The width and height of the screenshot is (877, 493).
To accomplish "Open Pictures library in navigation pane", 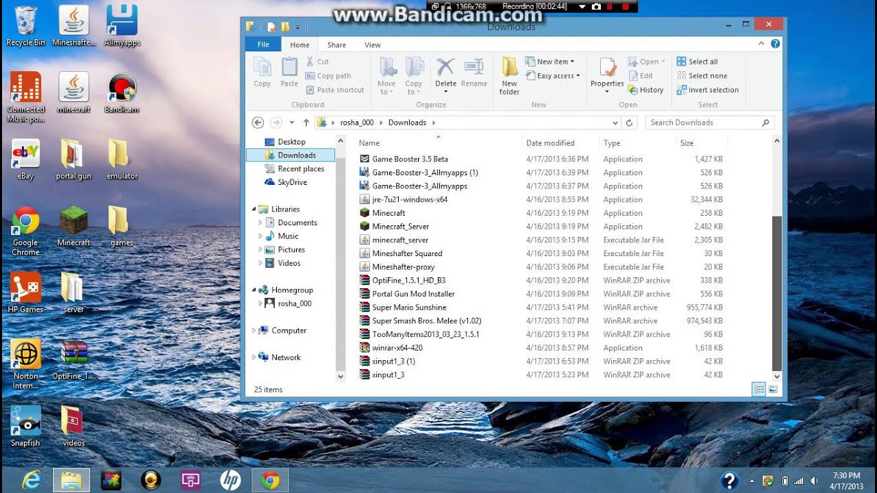I will point(291,250).
